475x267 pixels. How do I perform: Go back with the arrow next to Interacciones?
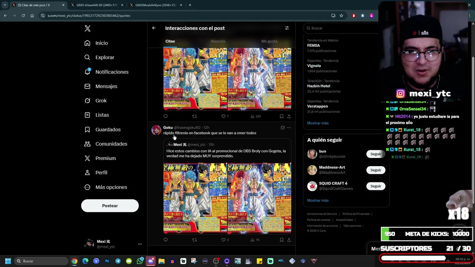tap(154, 28)
